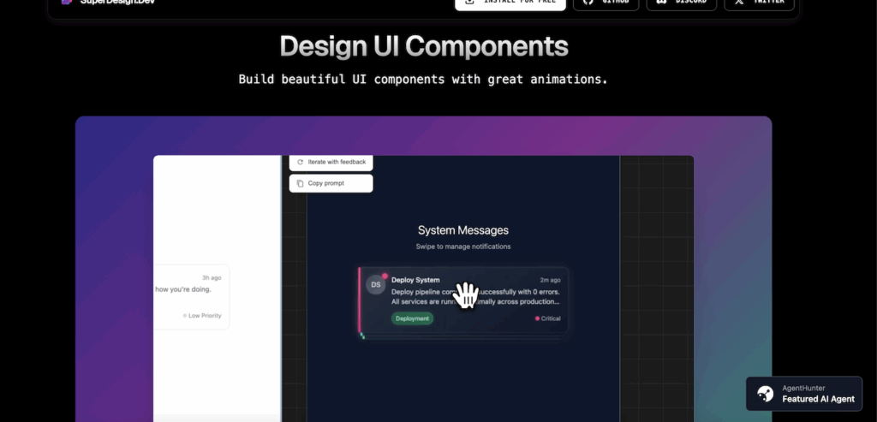Click the Critical priority indicator
Screen dimensions: 877x422
(x=547, y=318)
